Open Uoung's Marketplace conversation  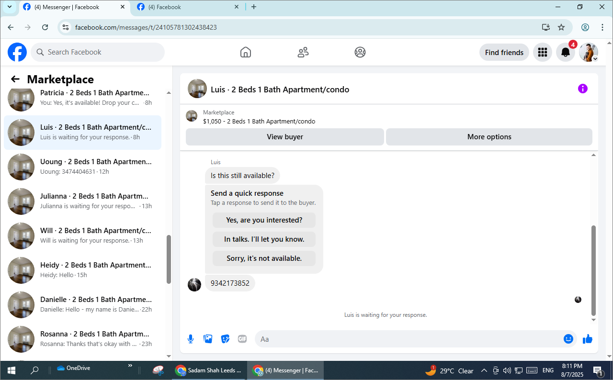tap(82, 167)
